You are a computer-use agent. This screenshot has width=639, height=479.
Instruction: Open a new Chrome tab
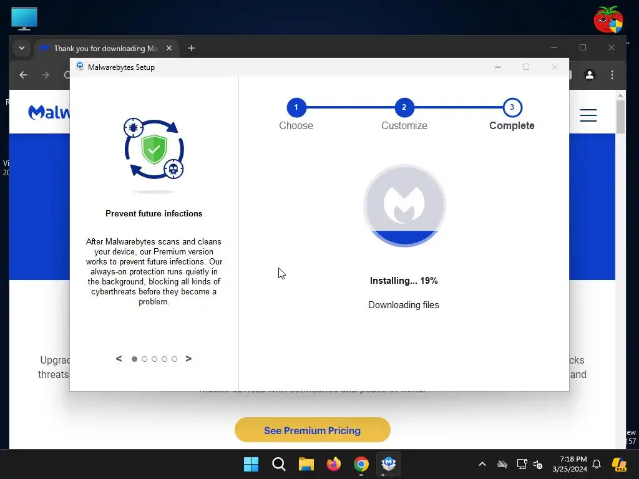(x=192, y=48)
